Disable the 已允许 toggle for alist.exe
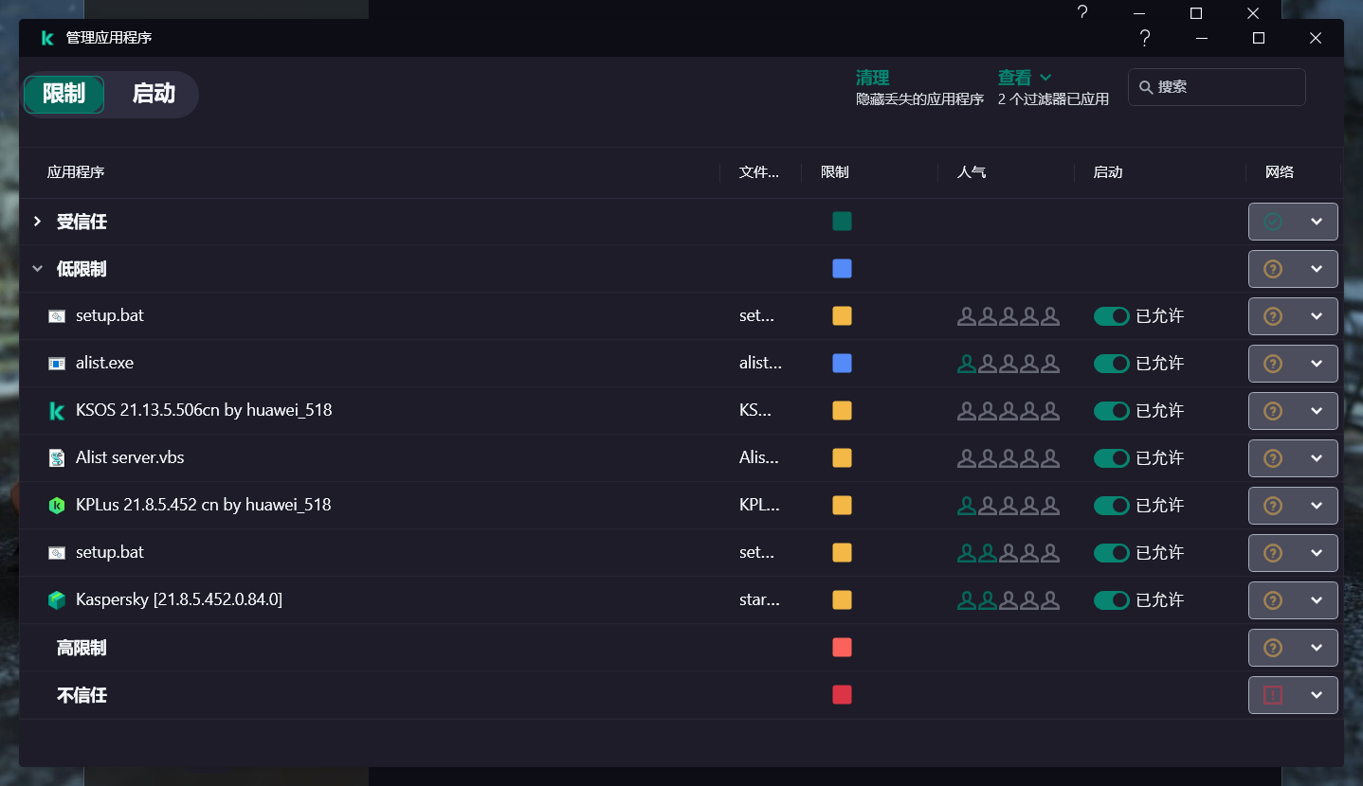The height and width of the screenshot is (786, 1363). tap(1111, 363)
